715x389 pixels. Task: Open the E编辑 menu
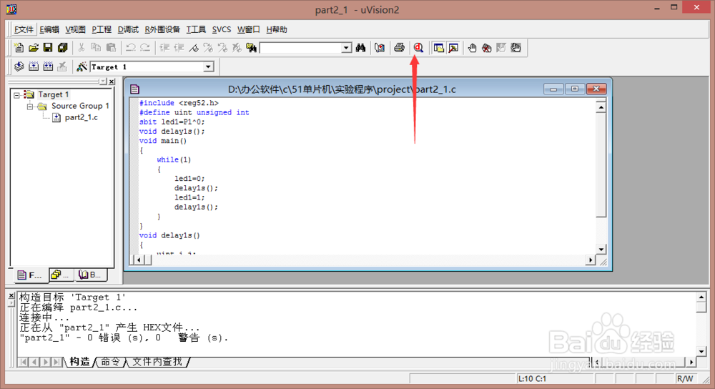pyautogui.click(x=49, y=29)
